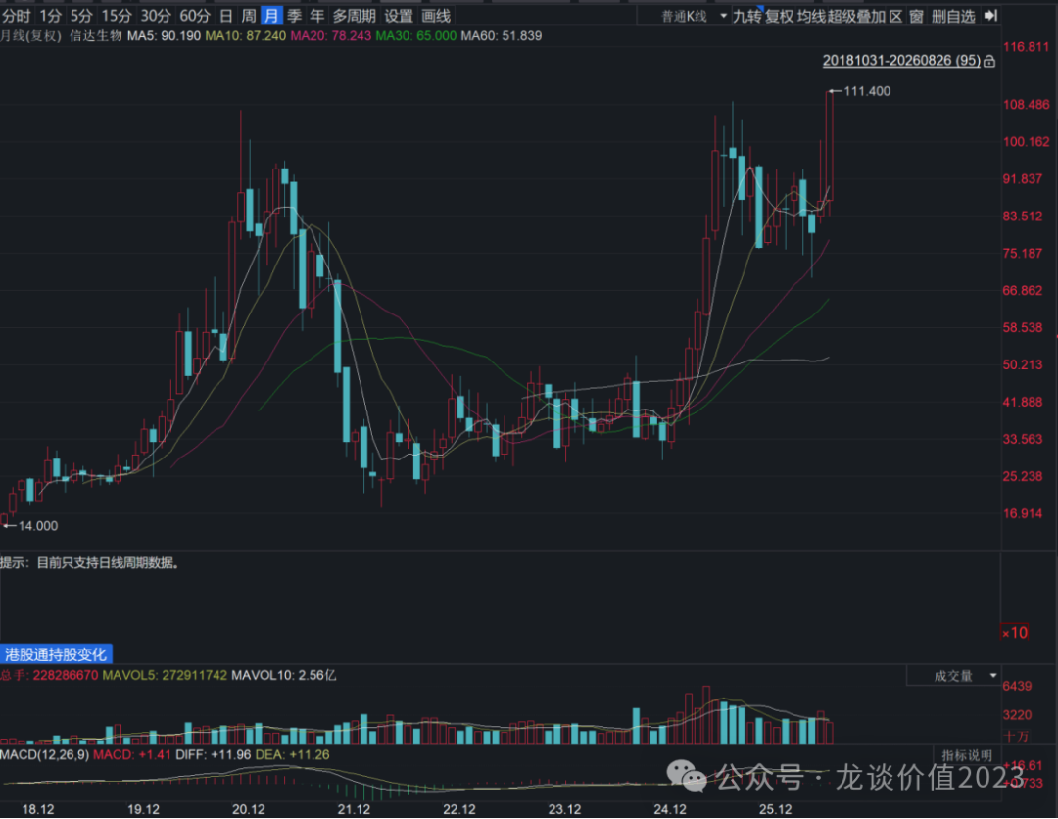Switch to the 分时 intraday chart tab
Viewport: 1058px width, 819px height.
[17, 16]
